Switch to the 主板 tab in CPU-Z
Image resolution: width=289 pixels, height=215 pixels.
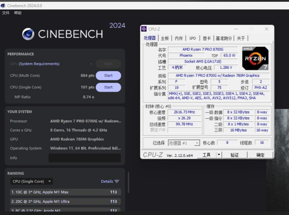165,38
